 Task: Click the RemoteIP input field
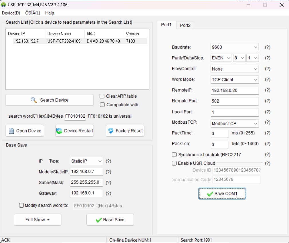point(234,91)
